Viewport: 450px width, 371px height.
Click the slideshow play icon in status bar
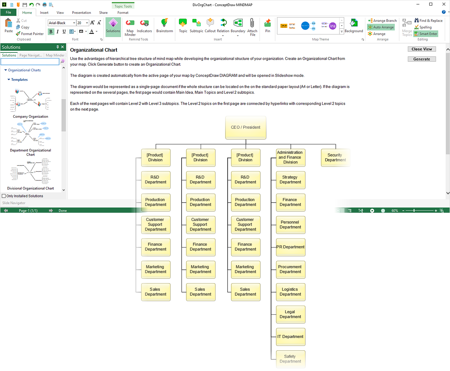372,210
